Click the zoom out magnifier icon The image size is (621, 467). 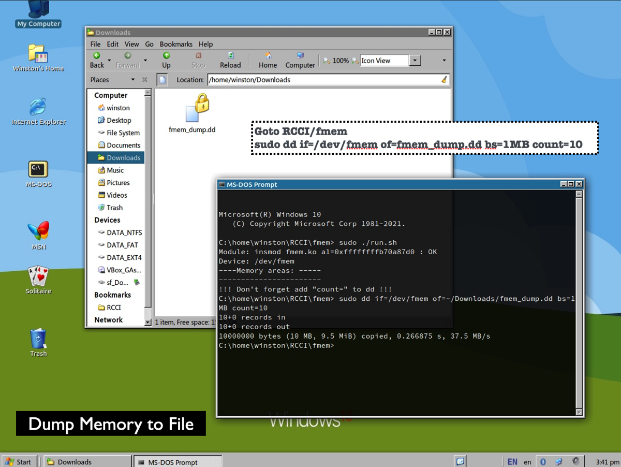pos(327,61)
